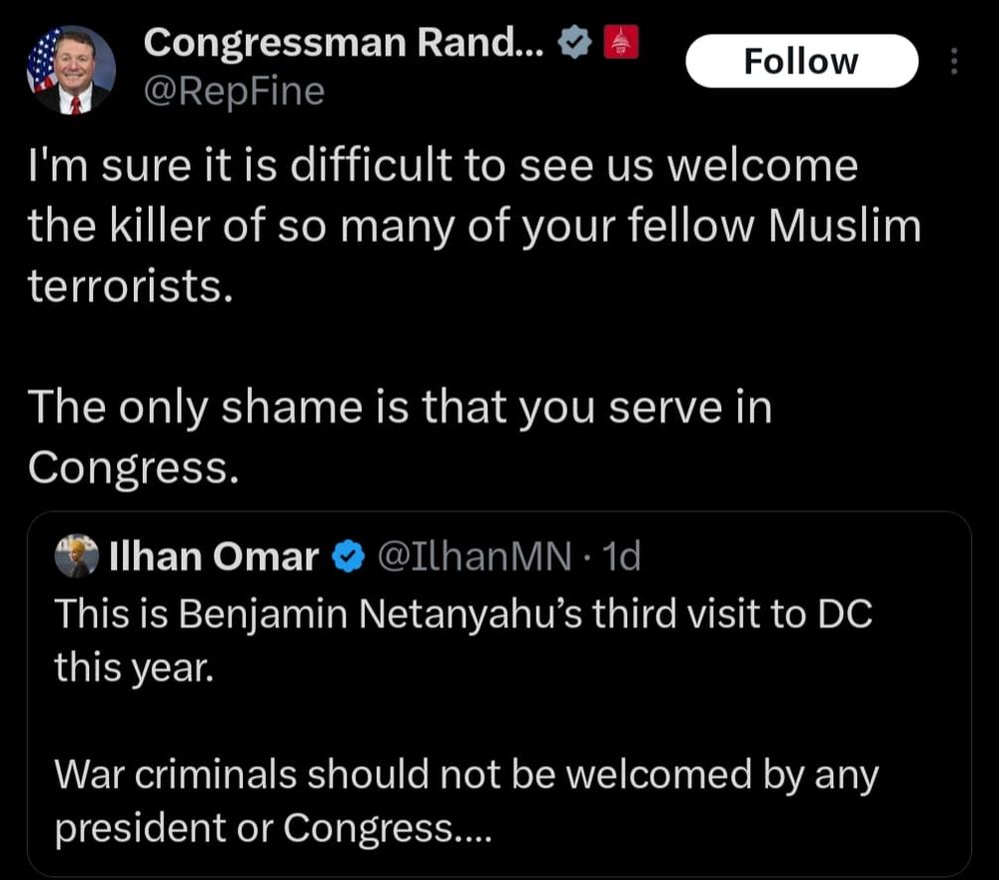The width and height of the screenshot is (999, 880).
Task: Click 'The only shame is that you serve' line
Action: click(401, 408)
